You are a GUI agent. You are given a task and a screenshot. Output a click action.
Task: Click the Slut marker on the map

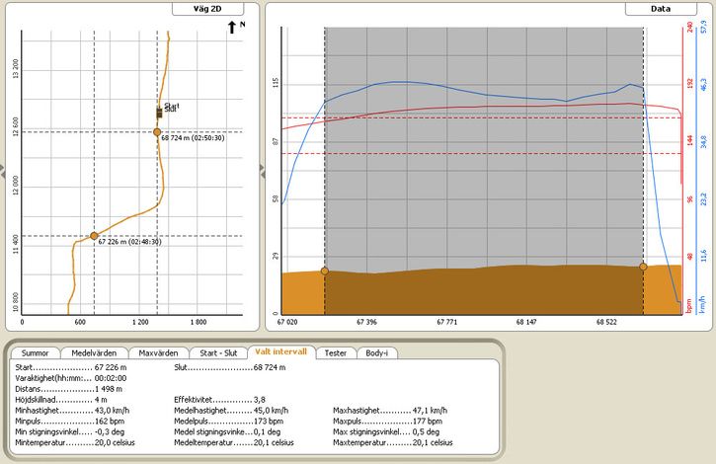[x=159, y=113]
